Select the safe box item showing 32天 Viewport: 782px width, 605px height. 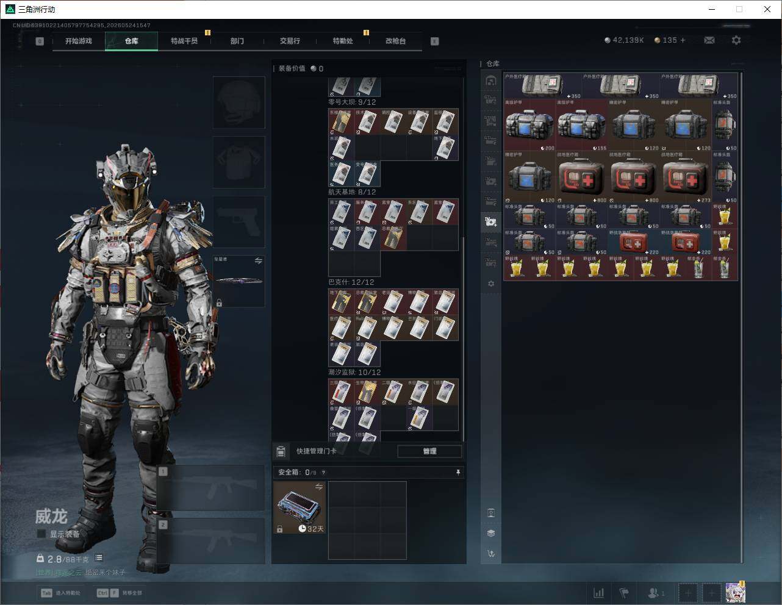(x=300, y=507)
